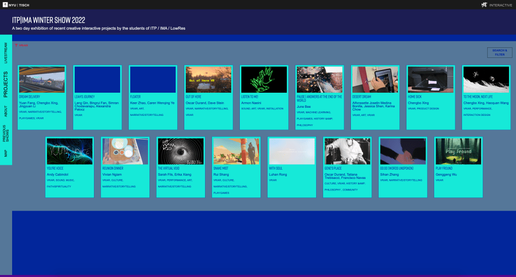Open the Search & Filter panel
The image size is (516, 277).
tap(499, 52)
